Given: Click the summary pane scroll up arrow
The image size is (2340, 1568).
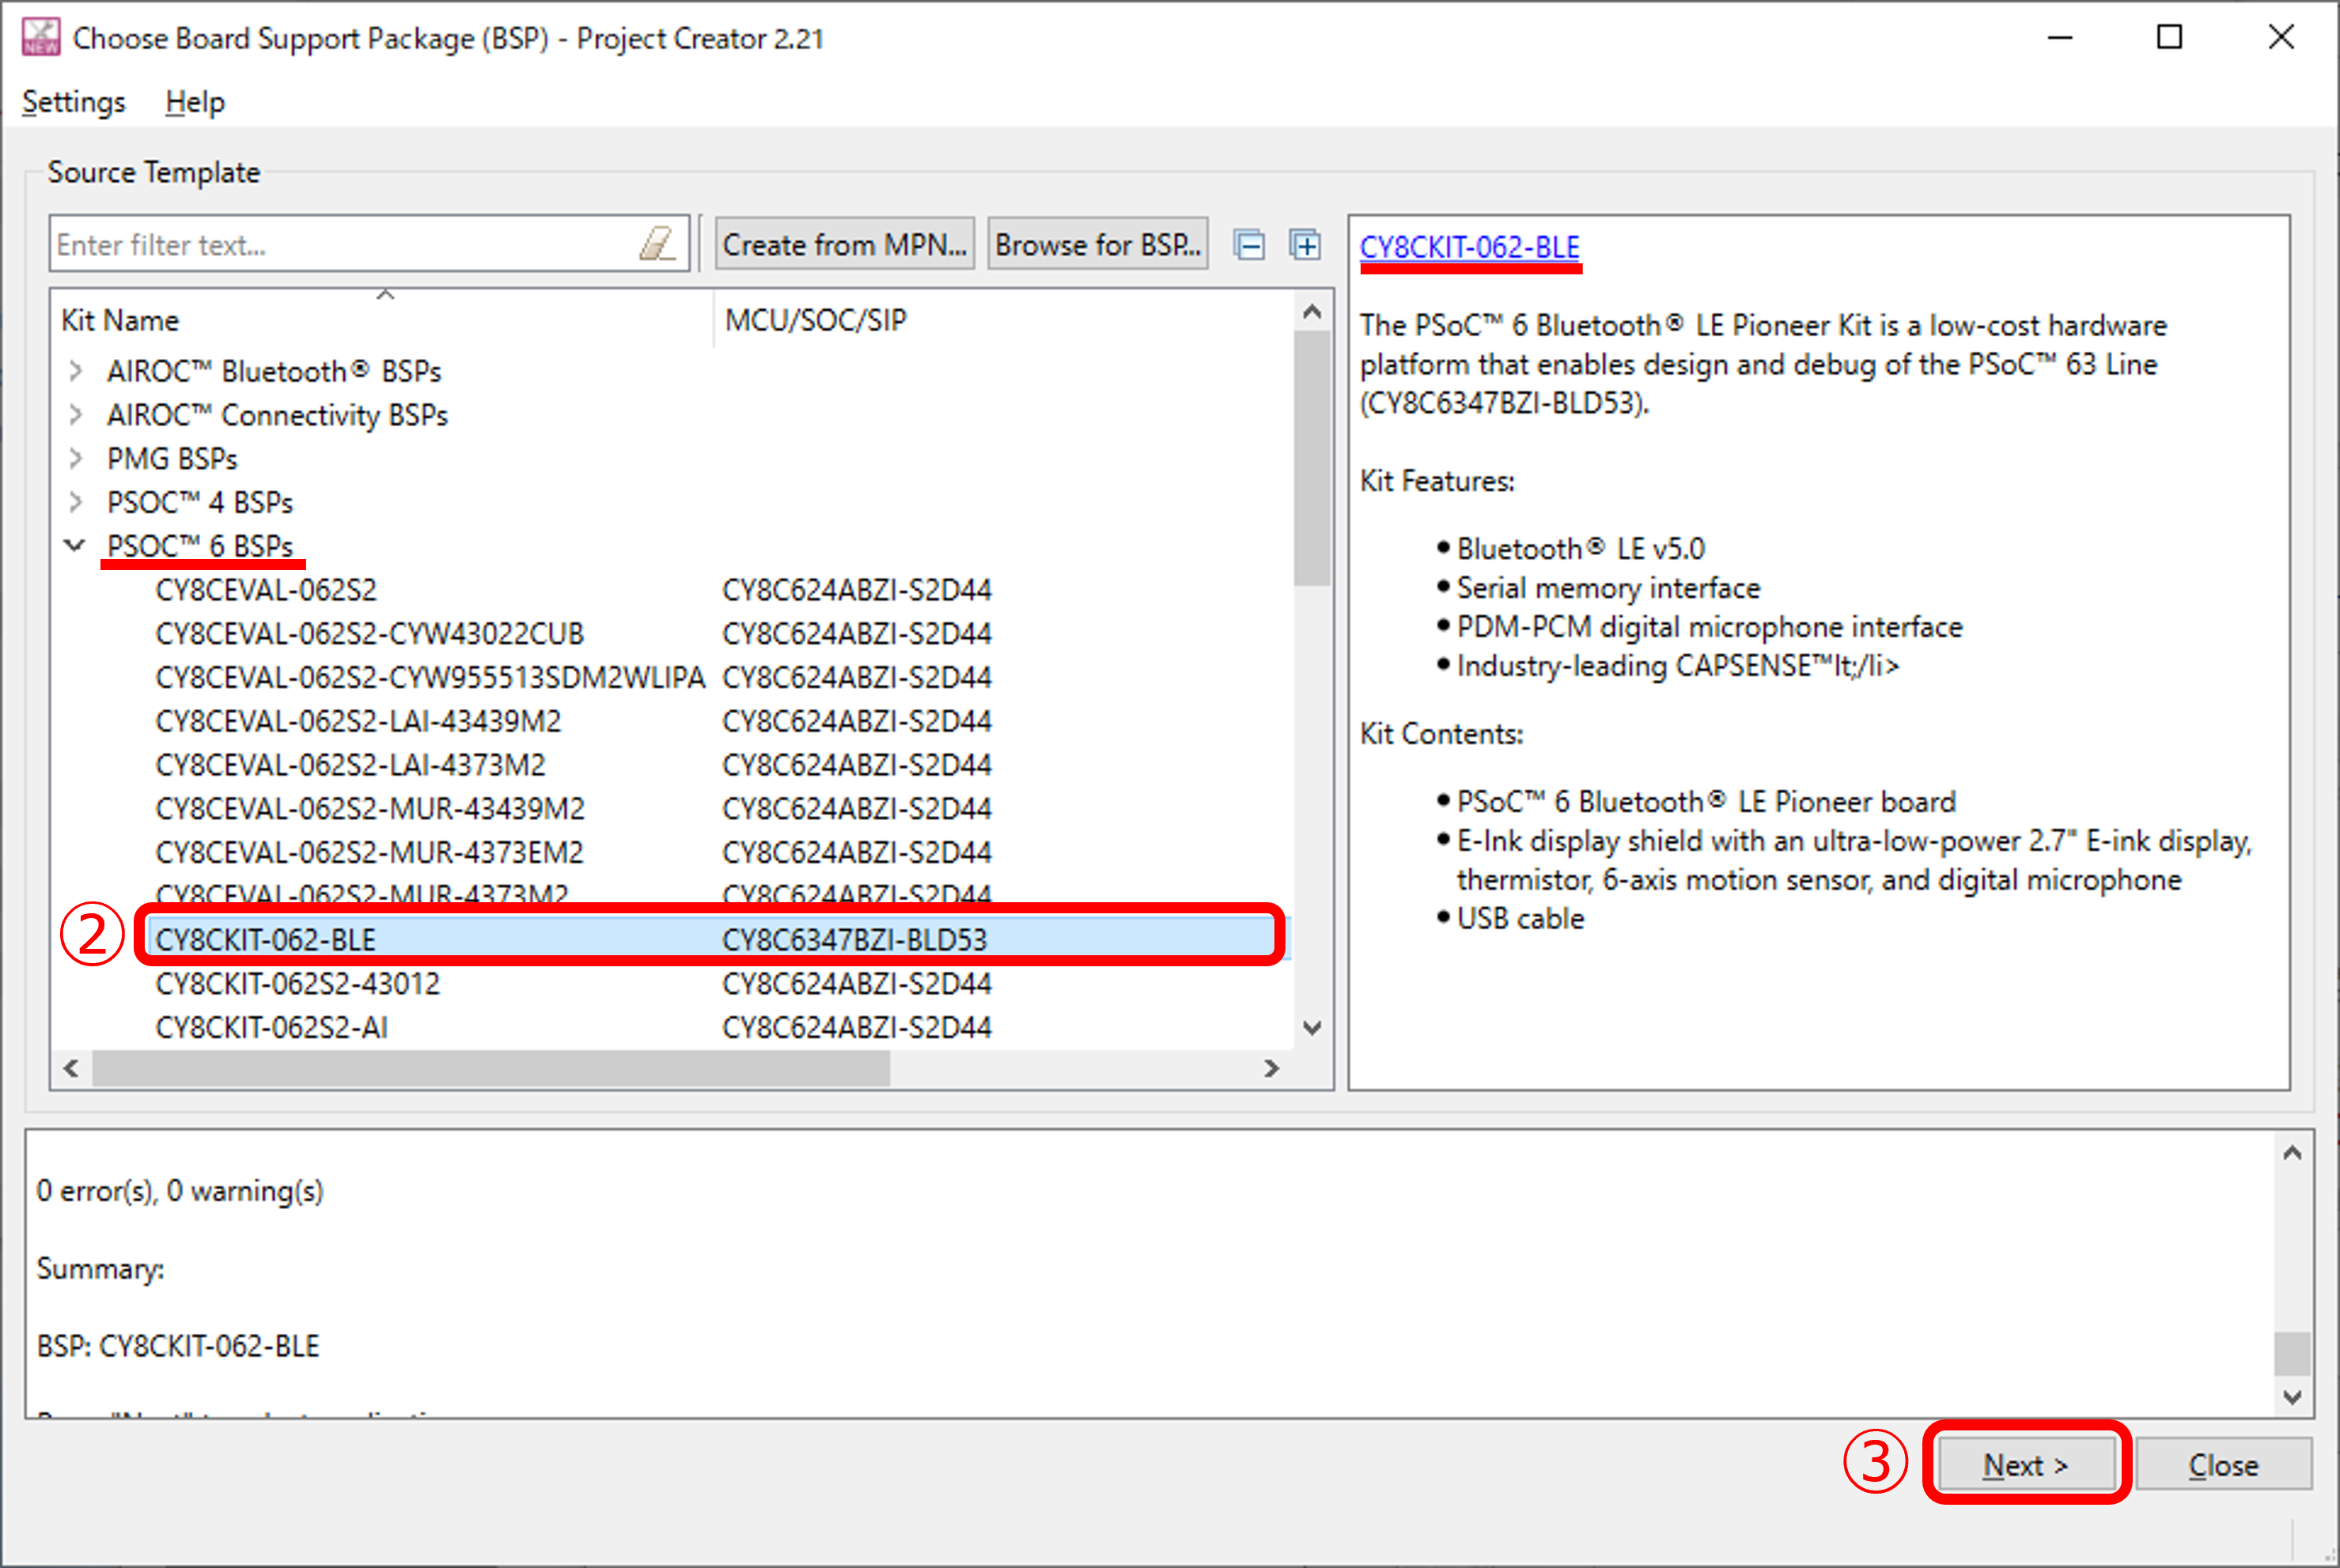Looking at the screenshot, I should click(x=2293, y=1153).
